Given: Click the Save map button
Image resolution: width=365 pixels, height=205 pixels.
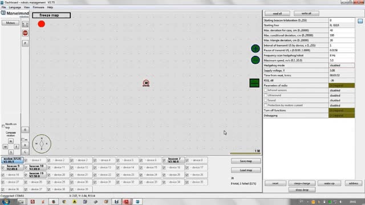Looking at the screenshot, I should [246, 161].
